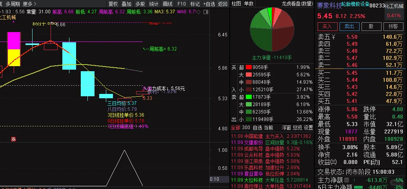This screenshot has height=189, width=407.
Task: Click the 龙虎看盘(数量) header
Action: pyautogui.click(x=298, y=4)
